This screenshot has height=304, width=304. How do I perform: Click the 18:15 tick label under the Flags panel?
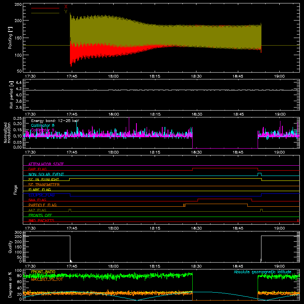pyautogui.click(x=155, y=228)
